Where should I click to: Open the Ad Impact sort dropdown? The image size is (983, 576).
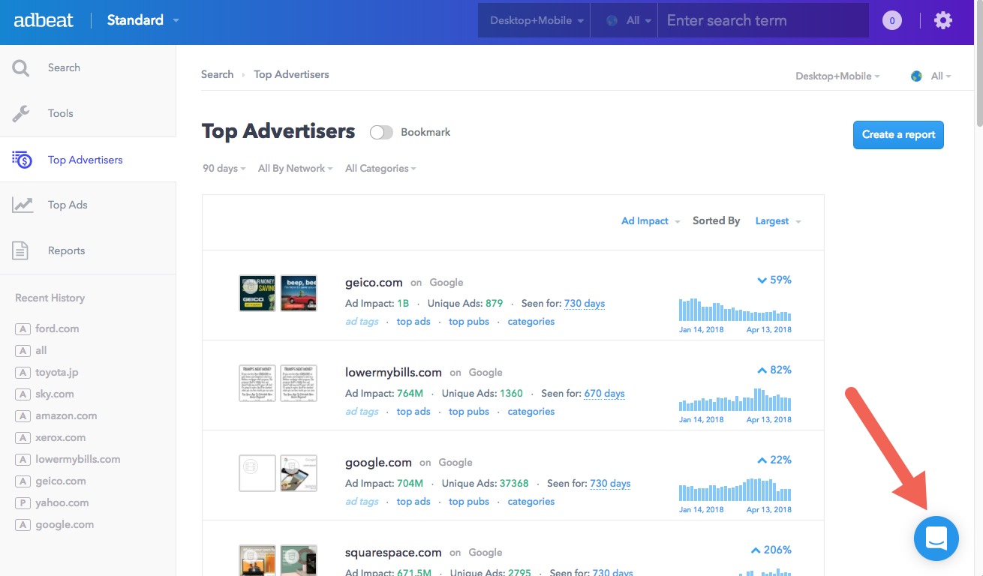651,221
